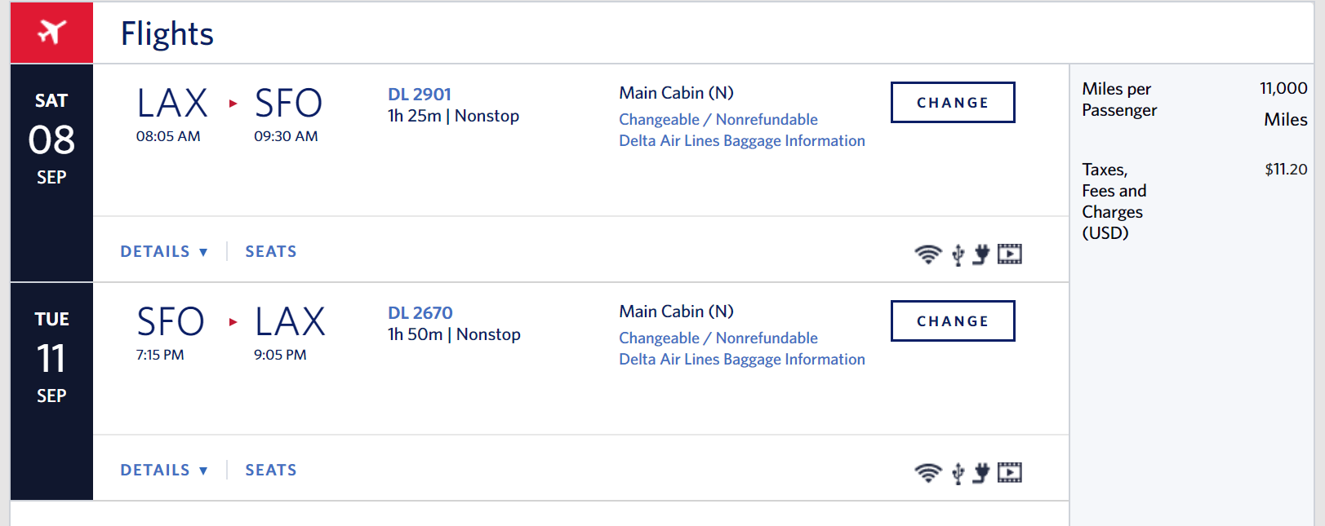Click Wi-Fi icon for flight DL 2670
1325x526 pixels.
[927, 473]
